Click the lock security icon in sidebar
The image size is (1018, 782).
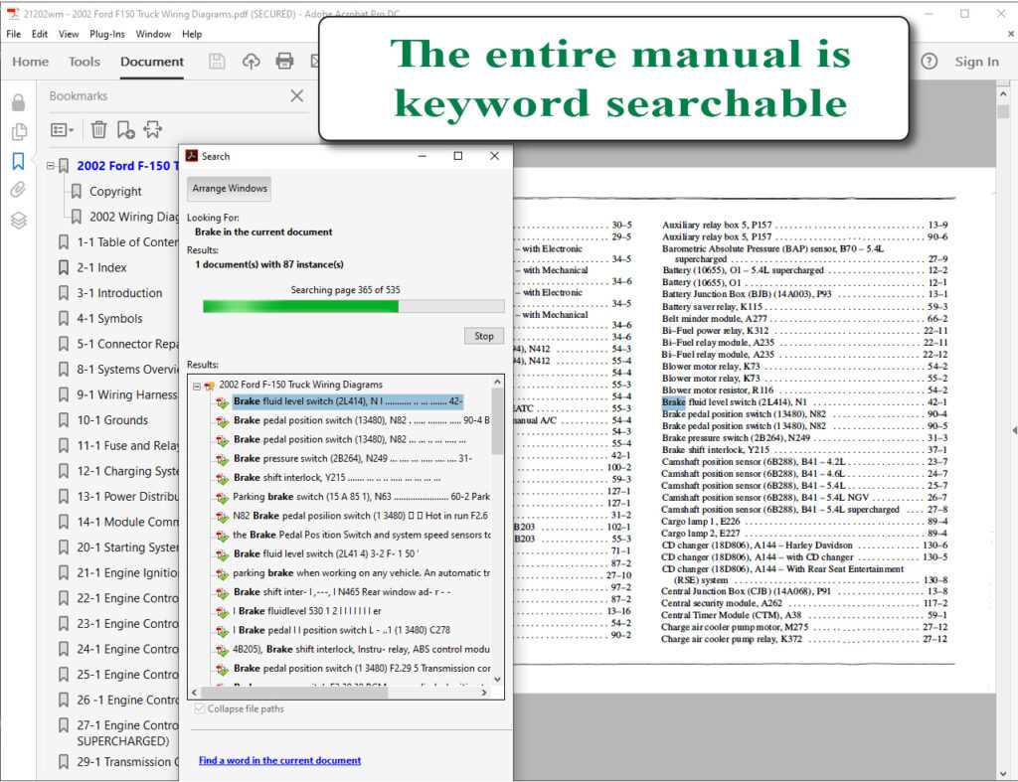19,102
